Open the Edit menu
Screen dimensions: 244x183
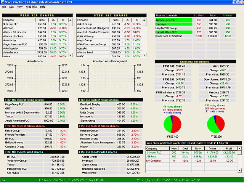pos(11,7)
